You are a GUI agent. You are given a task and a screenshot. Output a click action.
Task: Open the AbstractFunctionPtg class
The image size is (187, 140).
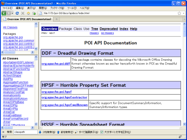pos(16,69)
